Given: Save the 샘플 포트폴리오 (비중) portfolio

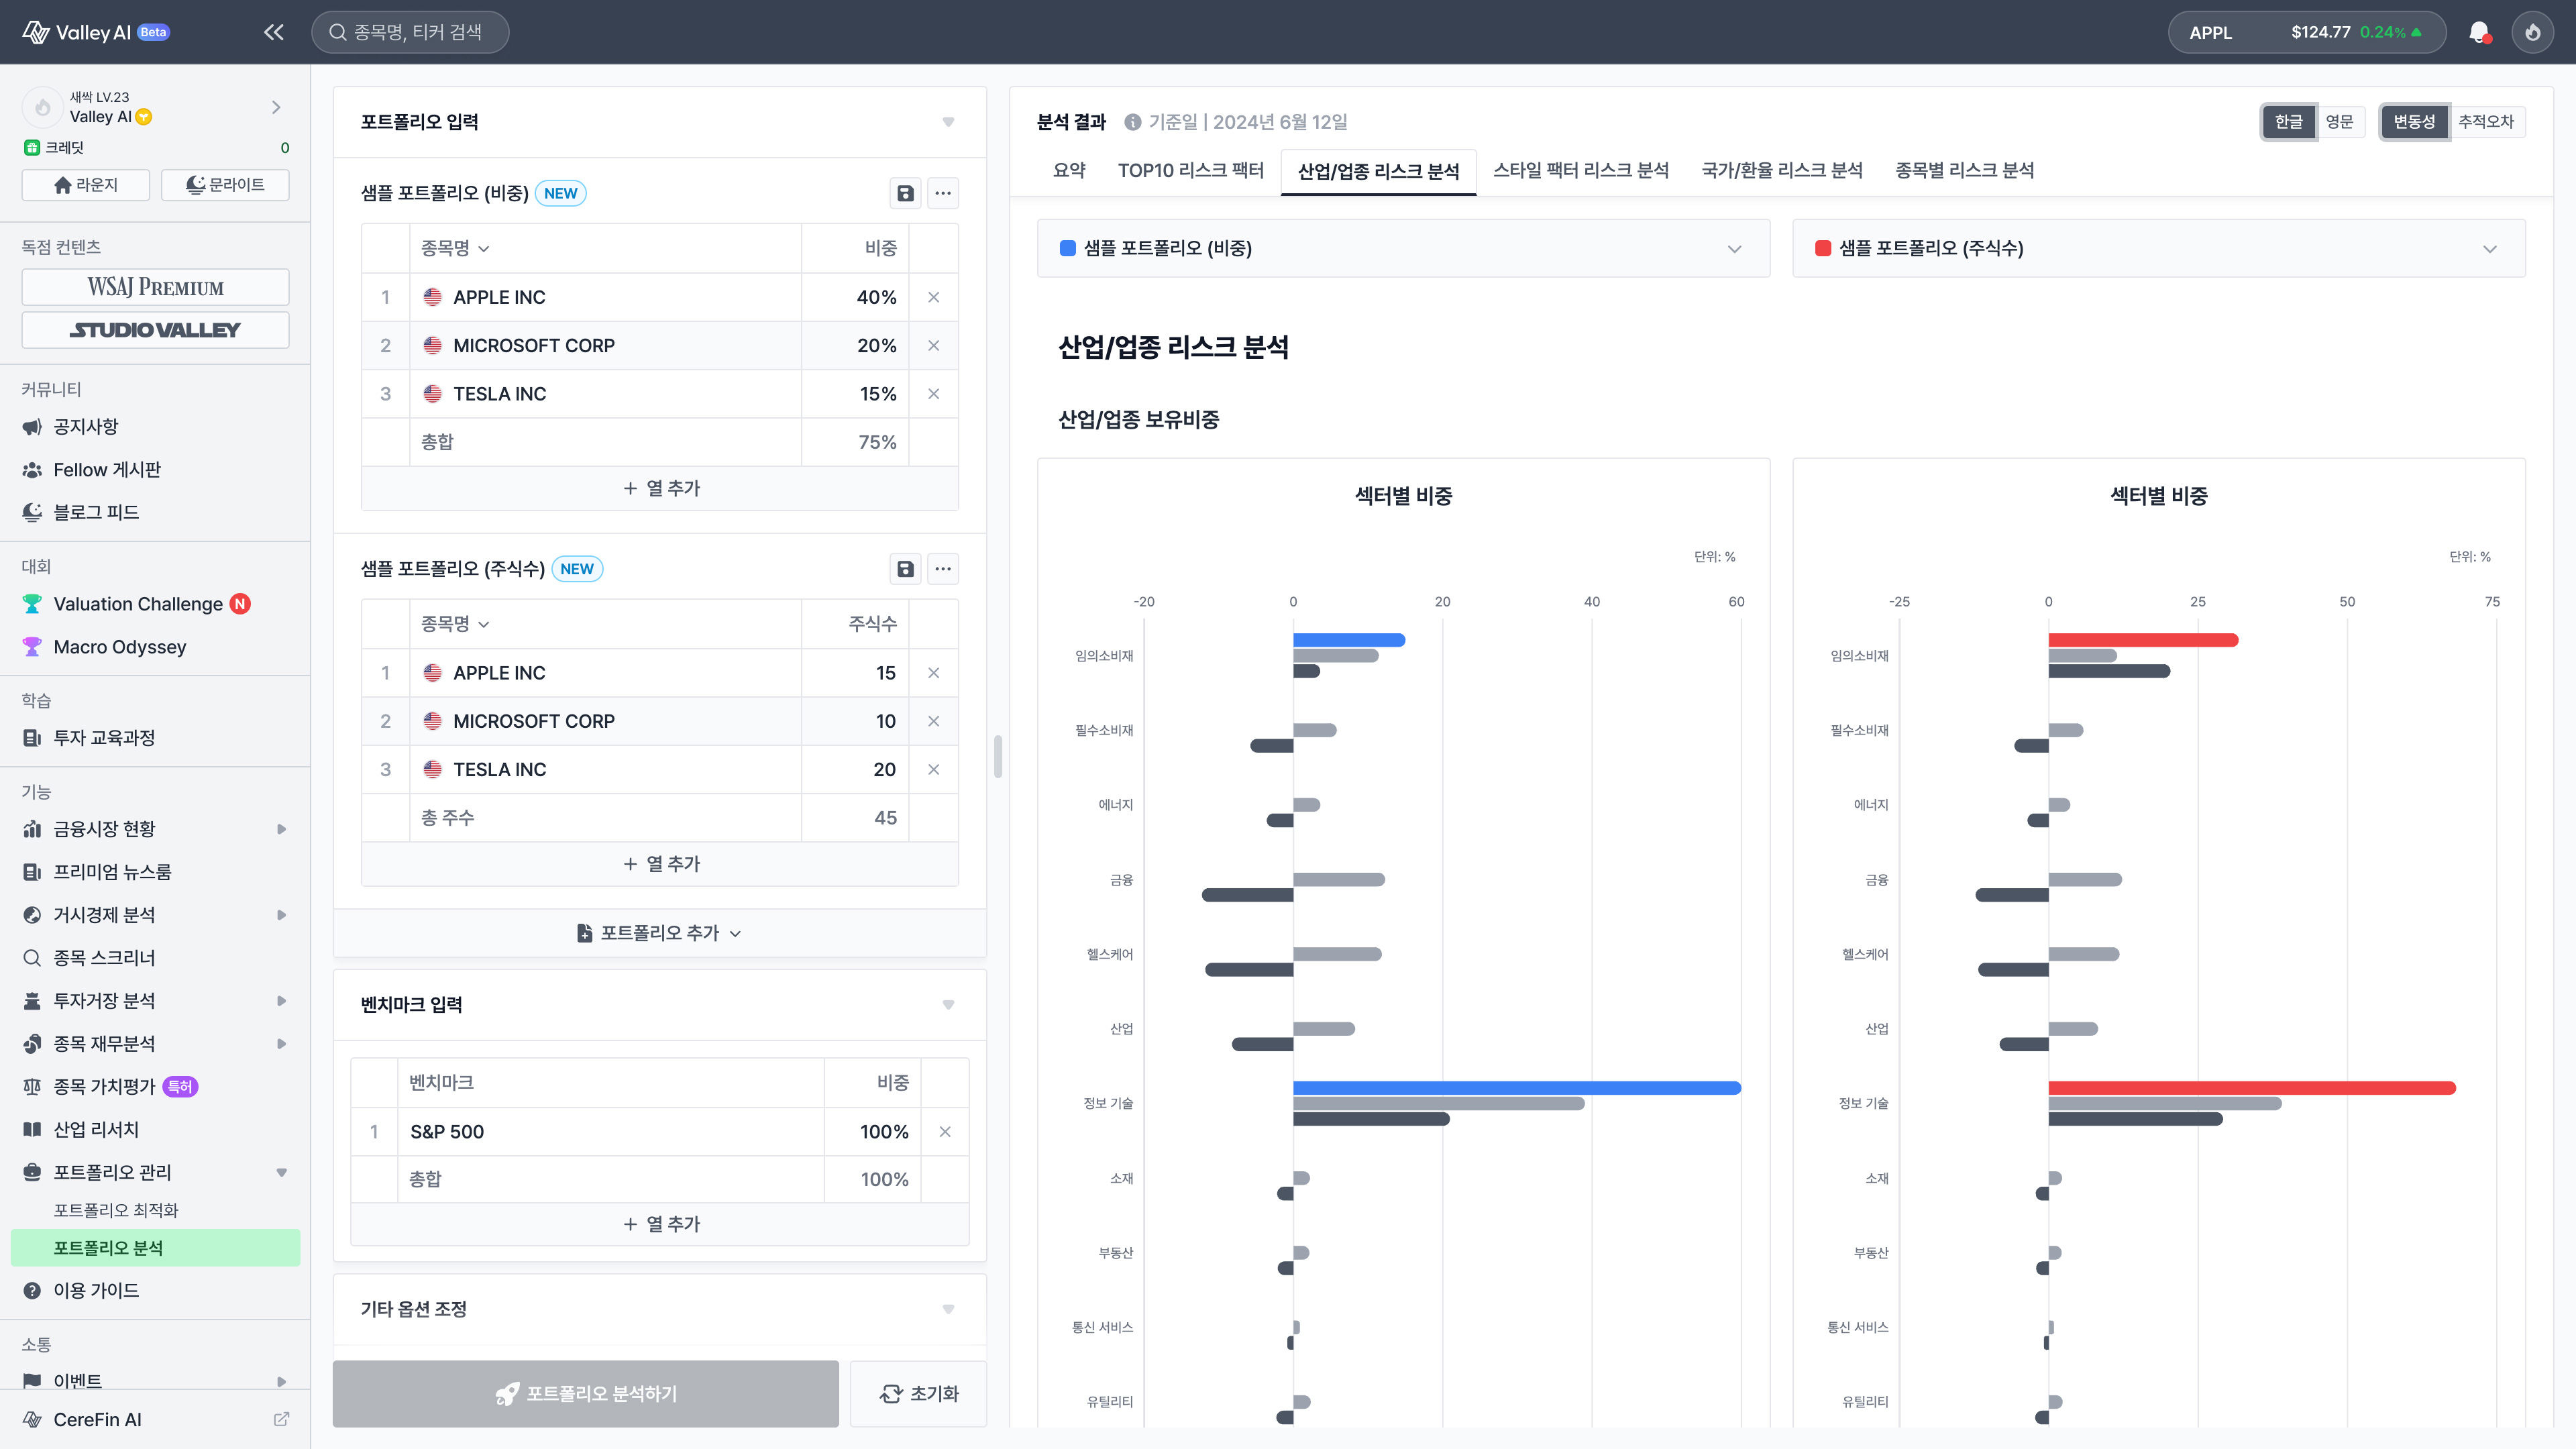Looking at the screenshot, I should coord(905,193).
